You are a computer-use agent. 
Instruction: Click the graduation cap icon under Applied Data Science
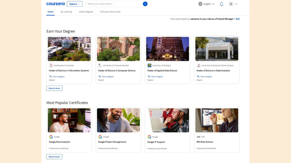click(149, 76)
